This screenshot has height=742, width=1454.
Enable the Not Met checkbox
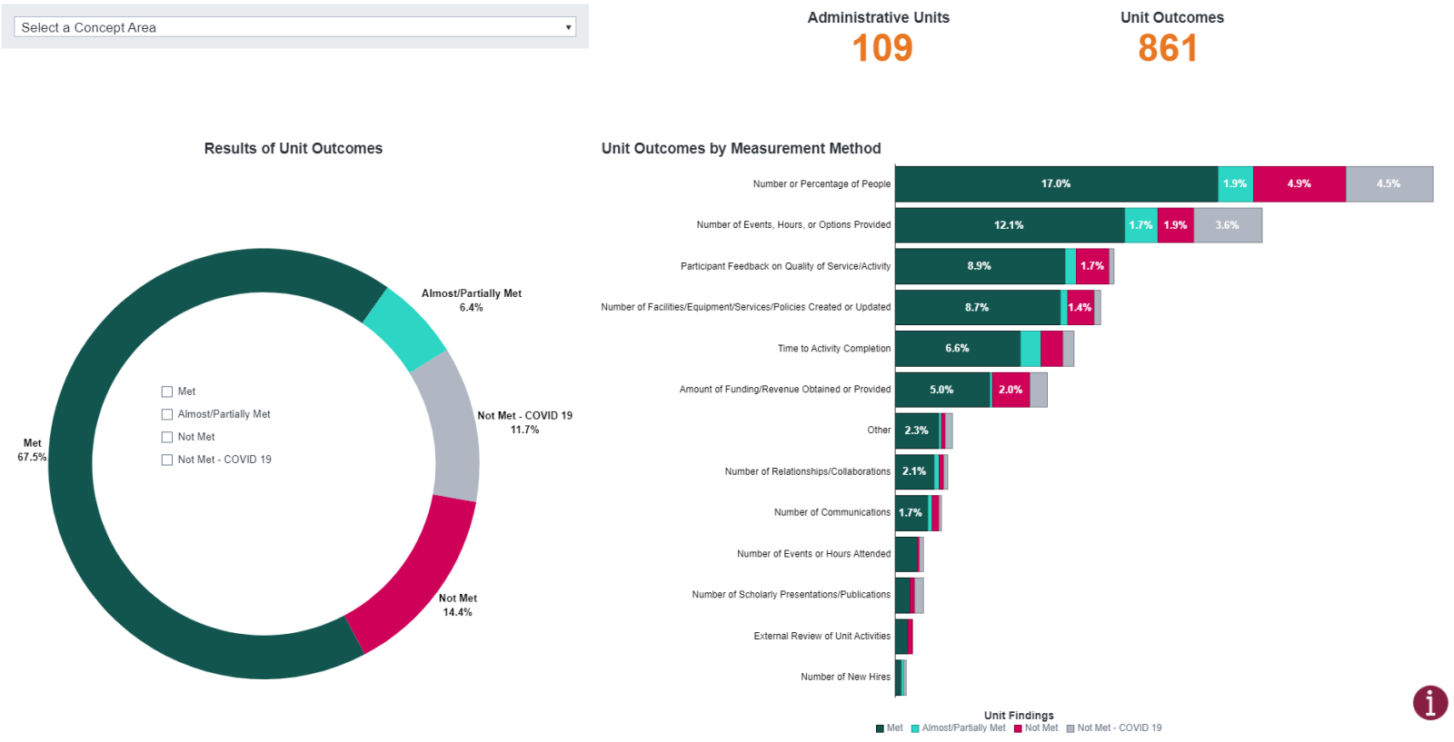tap(167, 437)
